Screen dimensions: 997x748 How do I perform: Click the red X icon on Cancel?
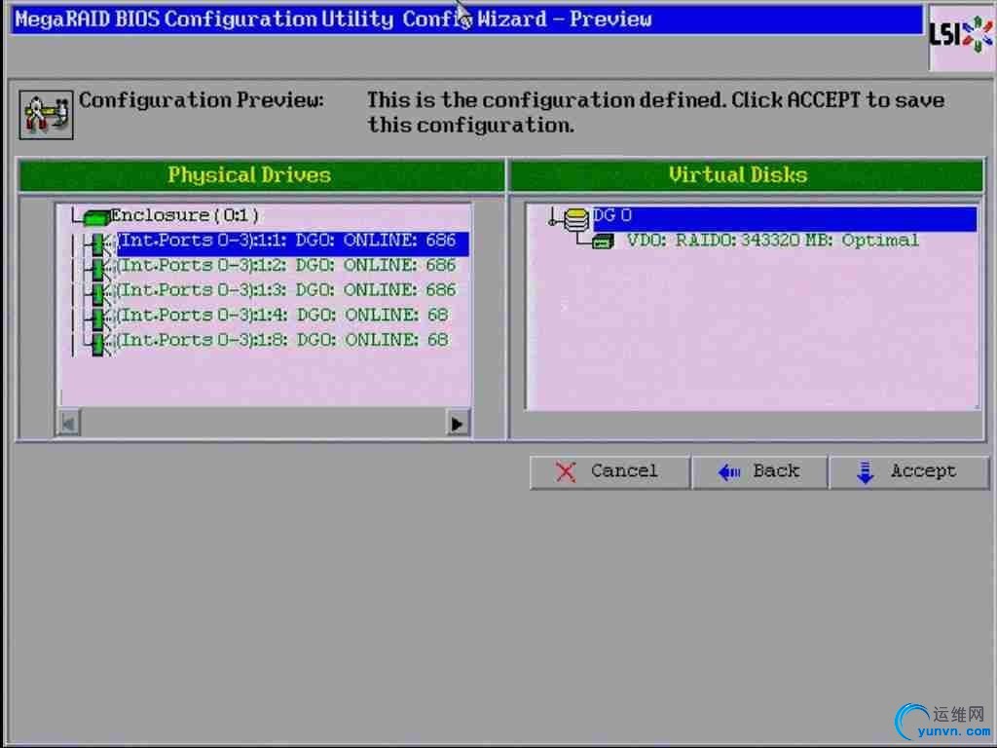pos(566,472)
